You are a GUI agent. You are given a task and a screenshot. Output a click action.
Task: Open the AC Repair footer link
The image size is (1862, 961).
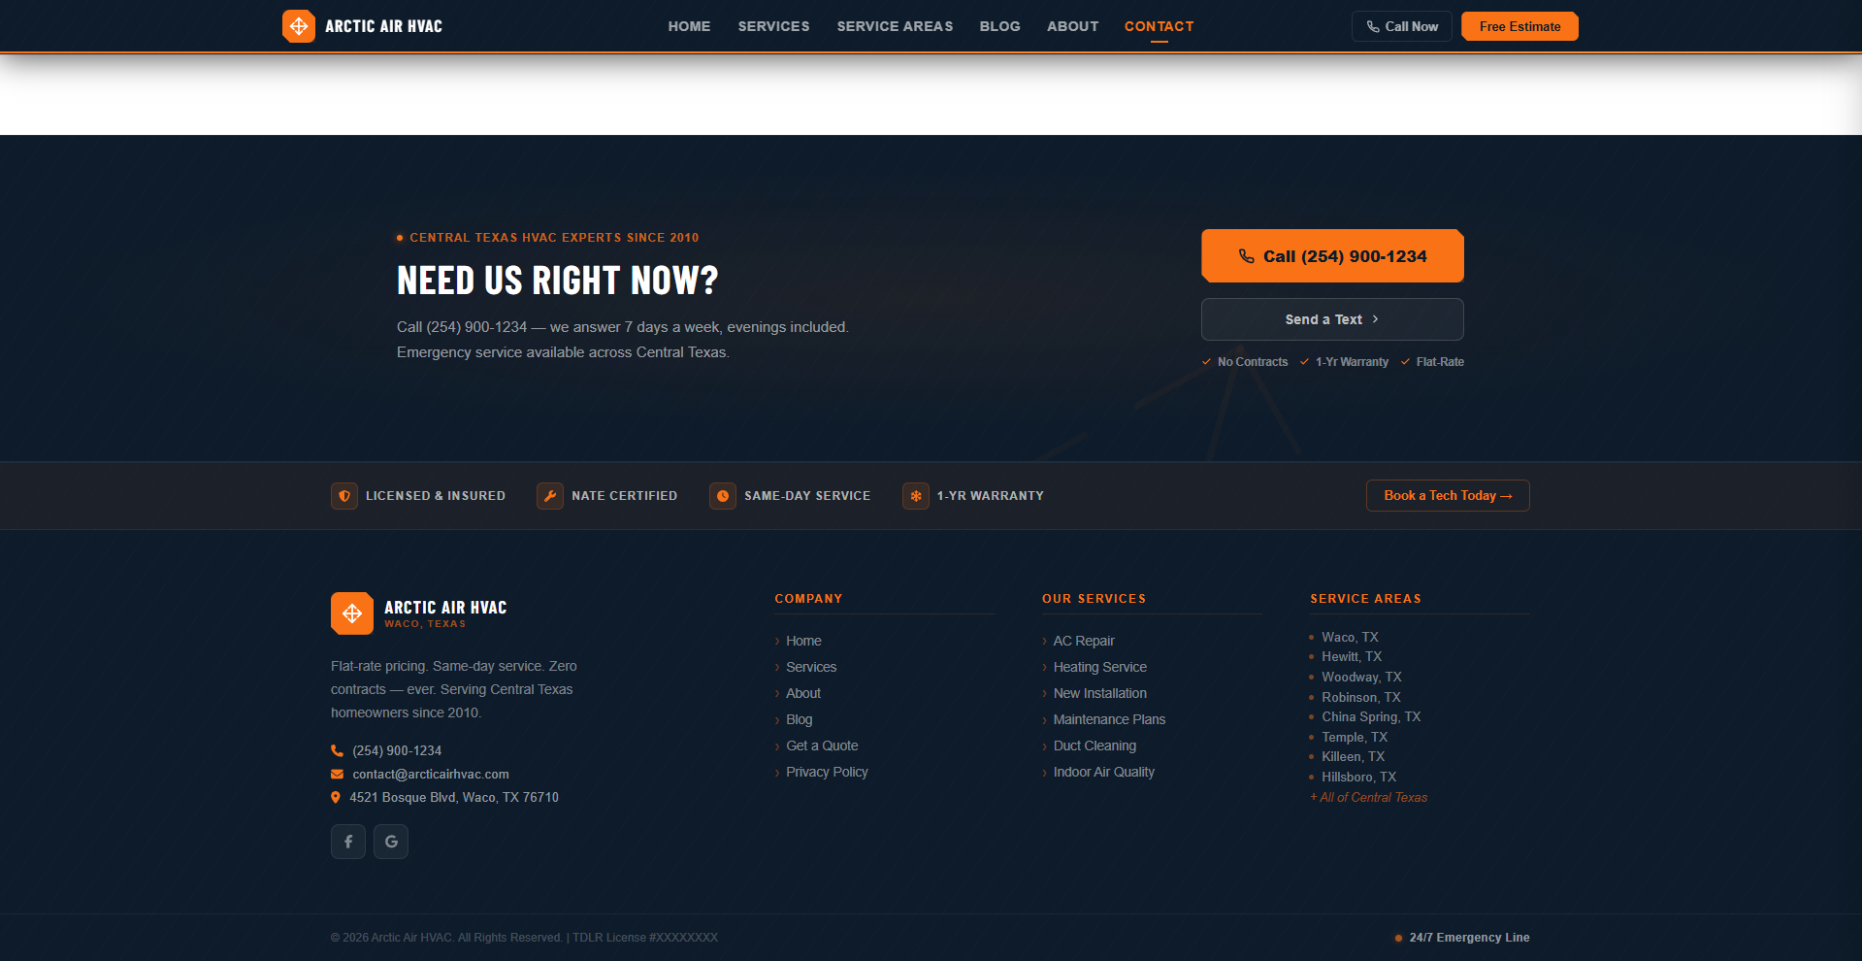[x=1083, y=641]
